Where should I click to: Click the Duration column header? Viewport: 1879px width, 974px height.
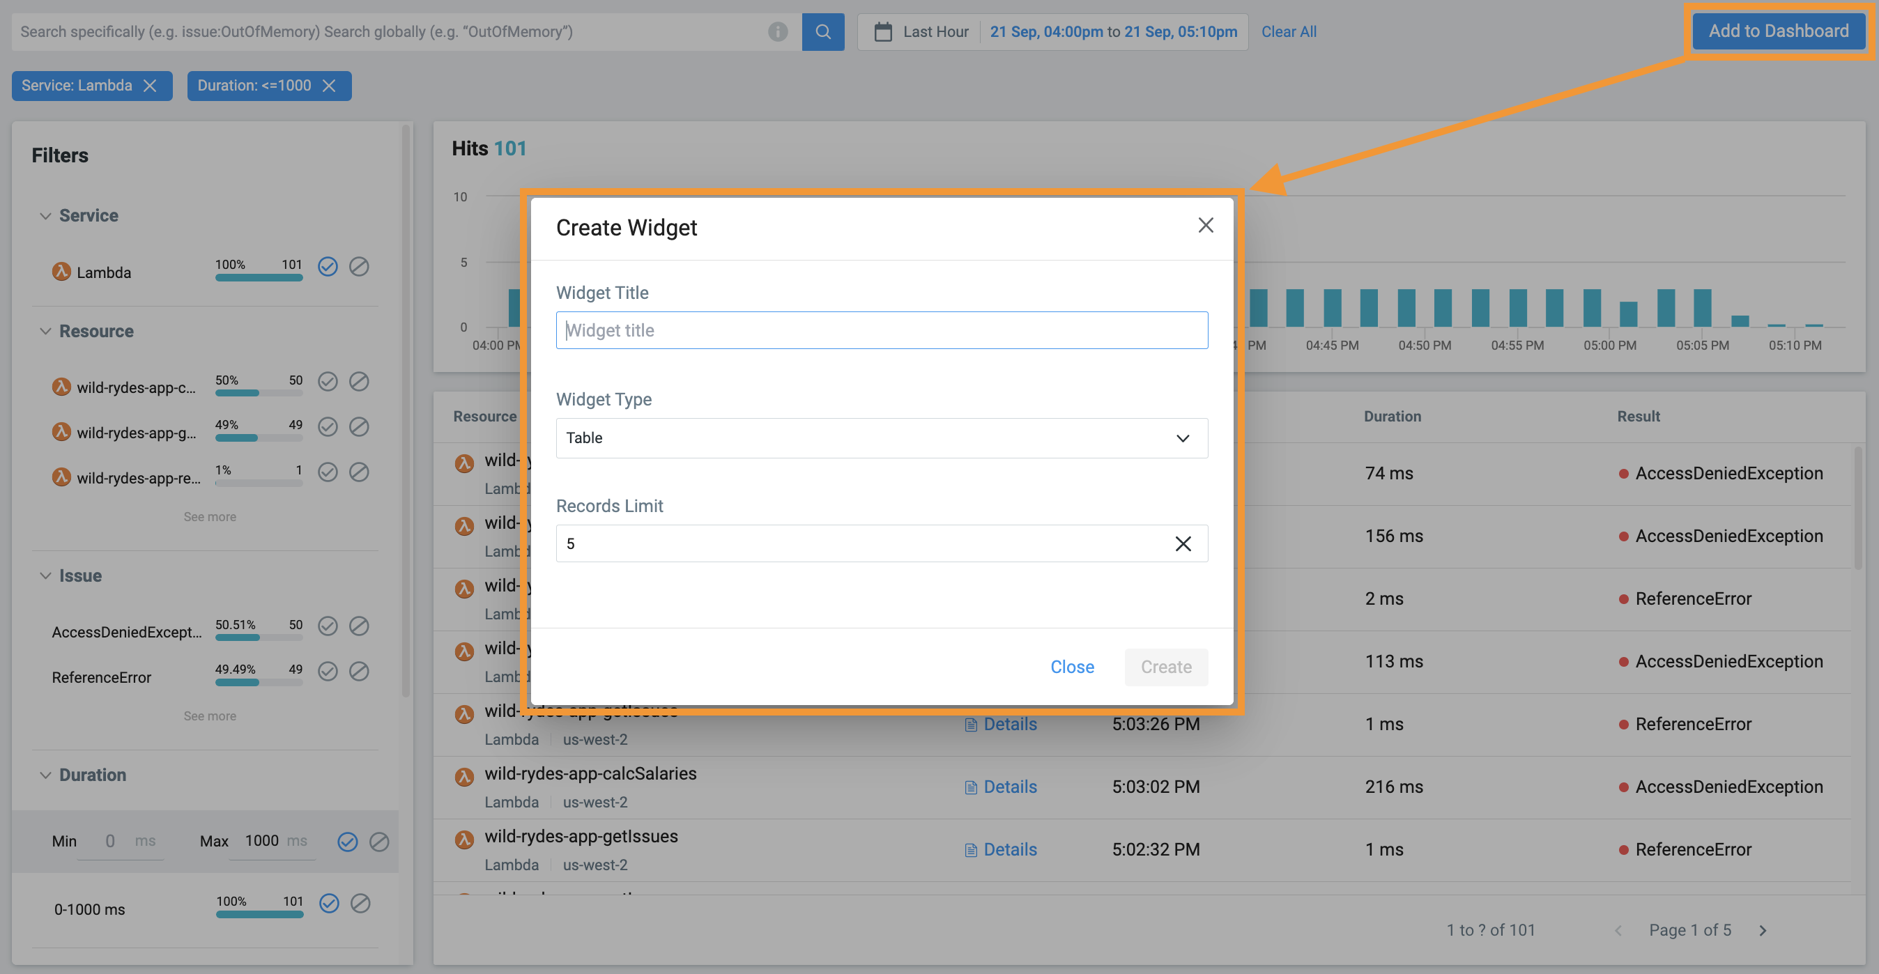point(1392,416)
